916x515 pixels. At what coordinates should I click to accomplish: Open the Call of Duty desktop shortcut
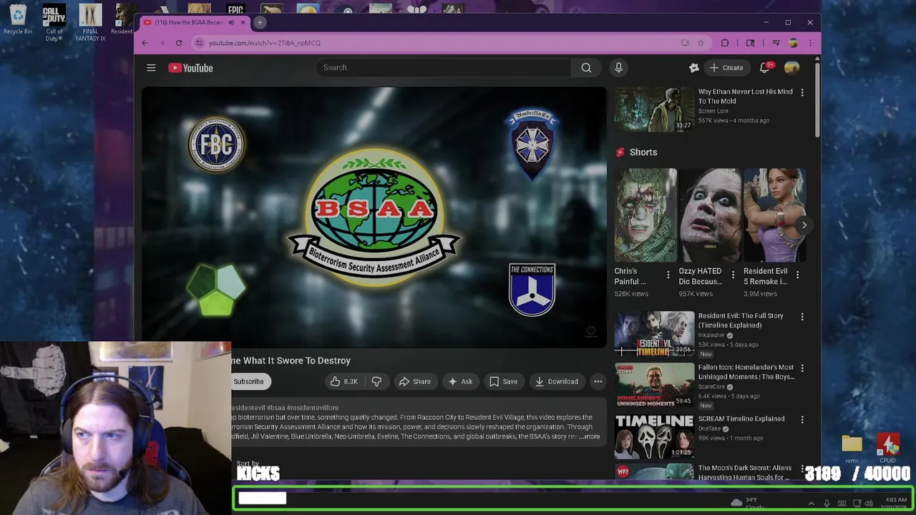[54, 22]
